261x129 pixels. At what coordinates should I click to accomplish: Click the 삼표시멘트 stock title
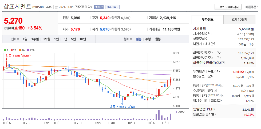(17, 7)
